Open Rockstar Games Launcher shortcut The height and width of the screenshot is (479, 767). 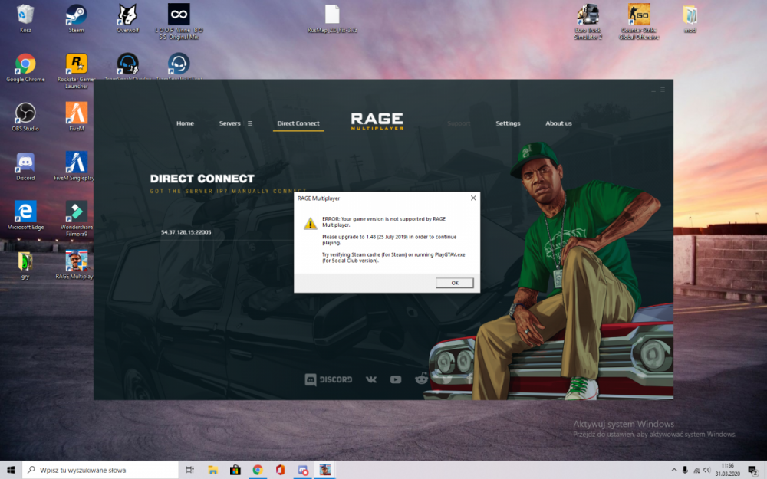pyautogui.click(x=76, y=71)
